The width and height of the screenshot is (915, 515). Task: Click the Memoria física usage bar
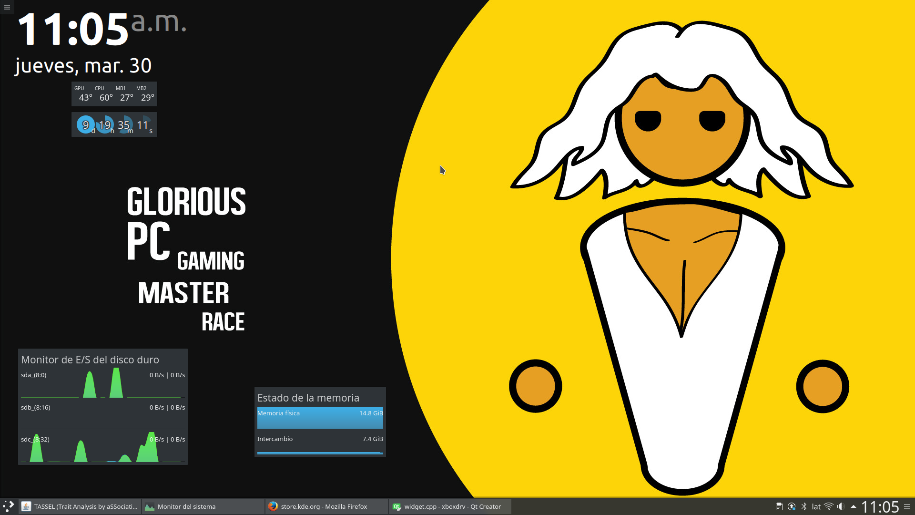[320, 418]
